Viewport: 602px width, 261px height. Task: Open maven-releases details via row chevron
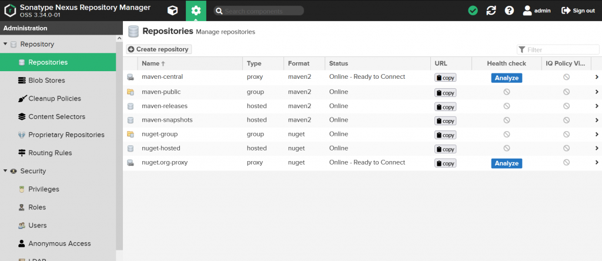[597, 106]
